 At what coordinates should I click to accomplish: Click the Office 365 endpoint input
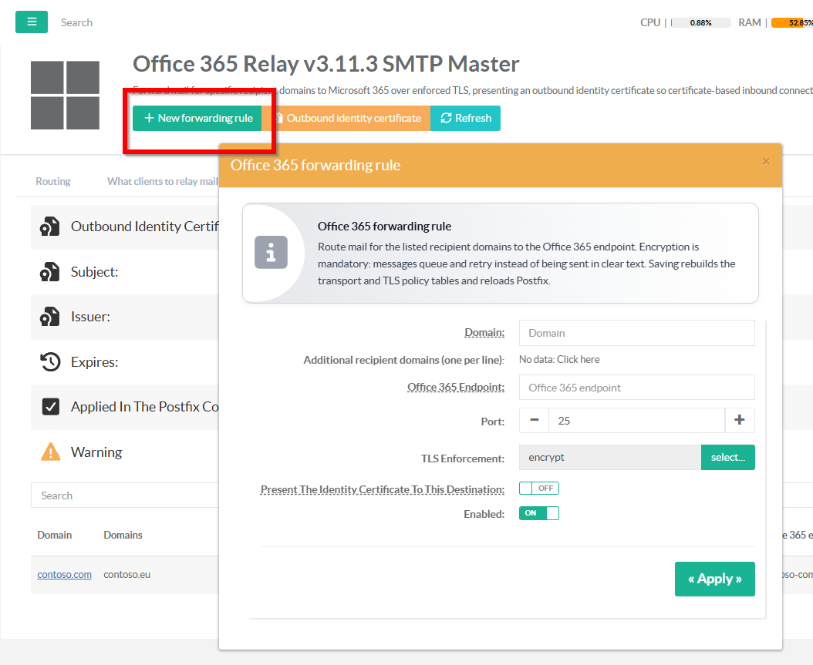[x=636, y=388]
